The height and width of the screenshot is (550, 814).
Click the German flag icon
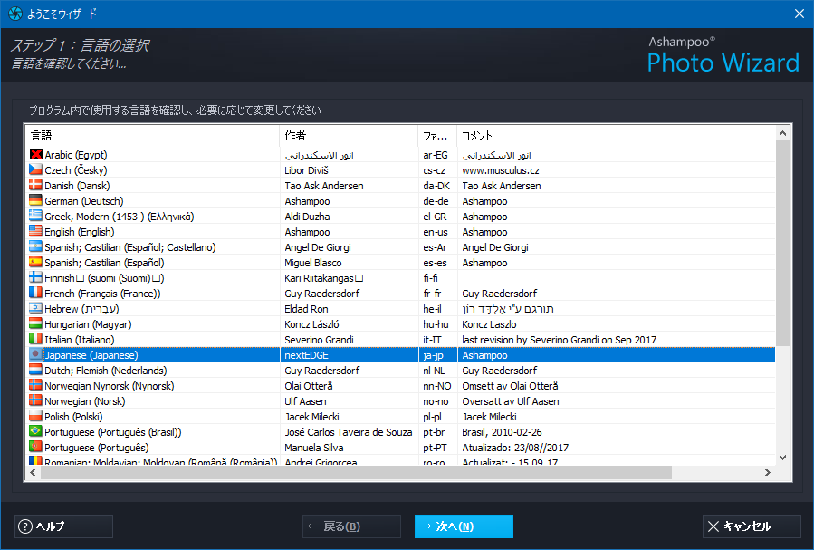point(36,200)
